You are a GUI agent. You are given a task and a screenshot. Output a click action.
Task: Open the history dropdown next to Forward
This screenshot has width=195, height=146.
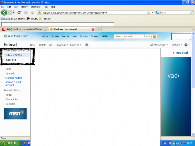pyautogui.click(x=14, y=13)
